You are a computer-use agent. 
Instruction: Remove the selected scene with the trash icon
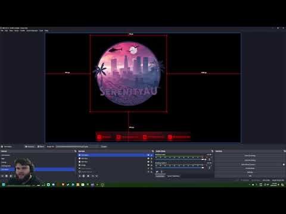[x=7, y=176]
